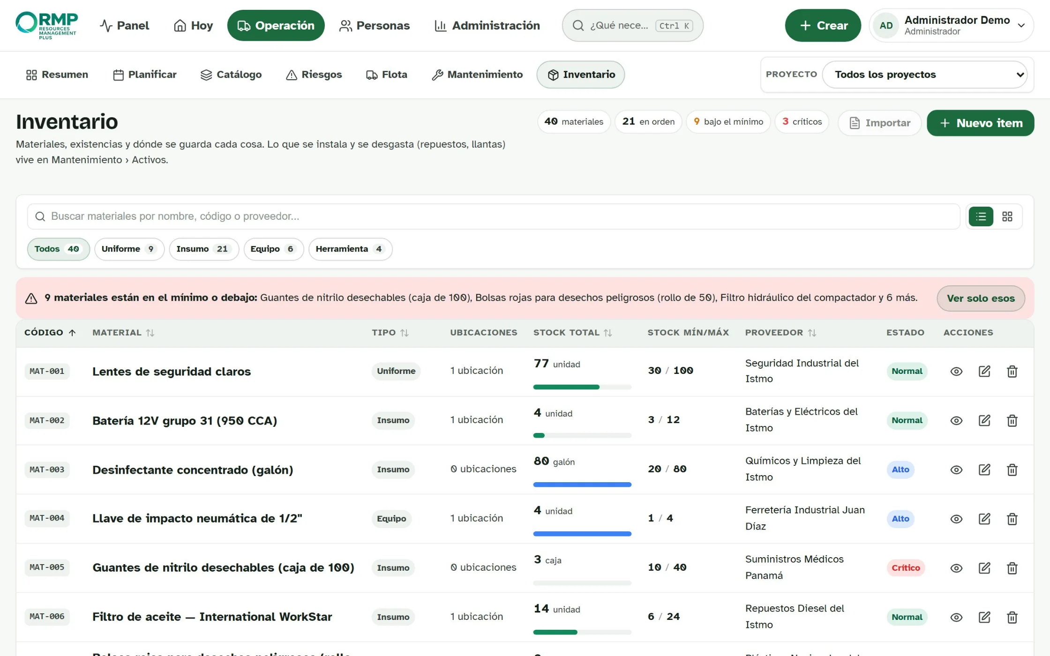Sort table by Material column
Screen dimensions: 1050x656
[123, 333]
